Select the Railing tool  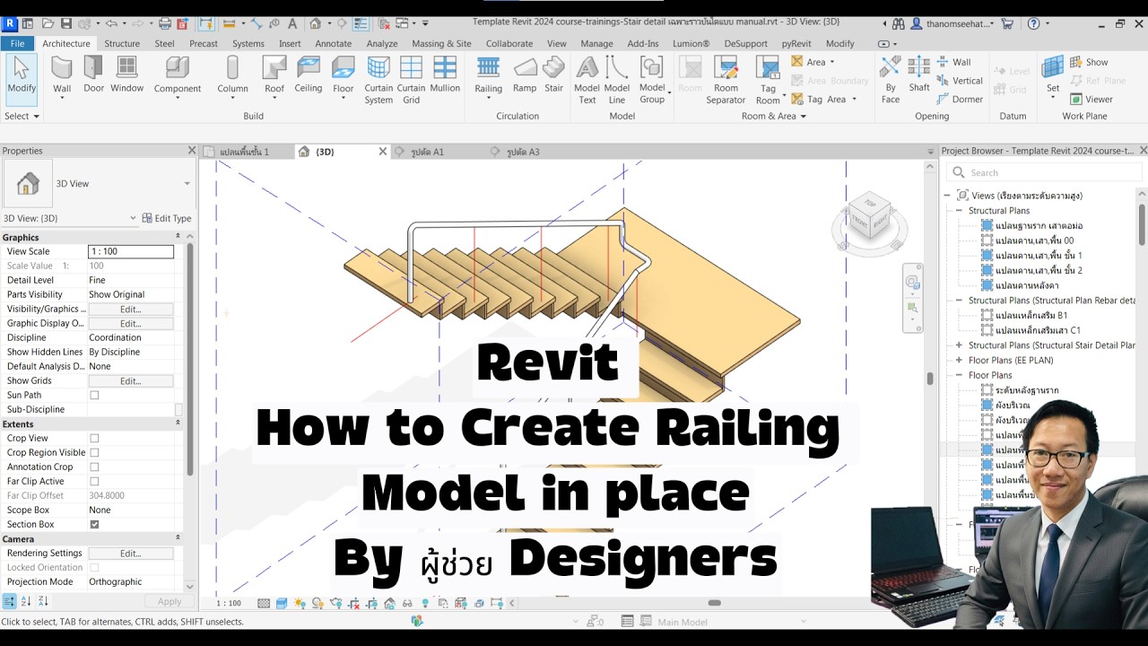click(488, 75)
